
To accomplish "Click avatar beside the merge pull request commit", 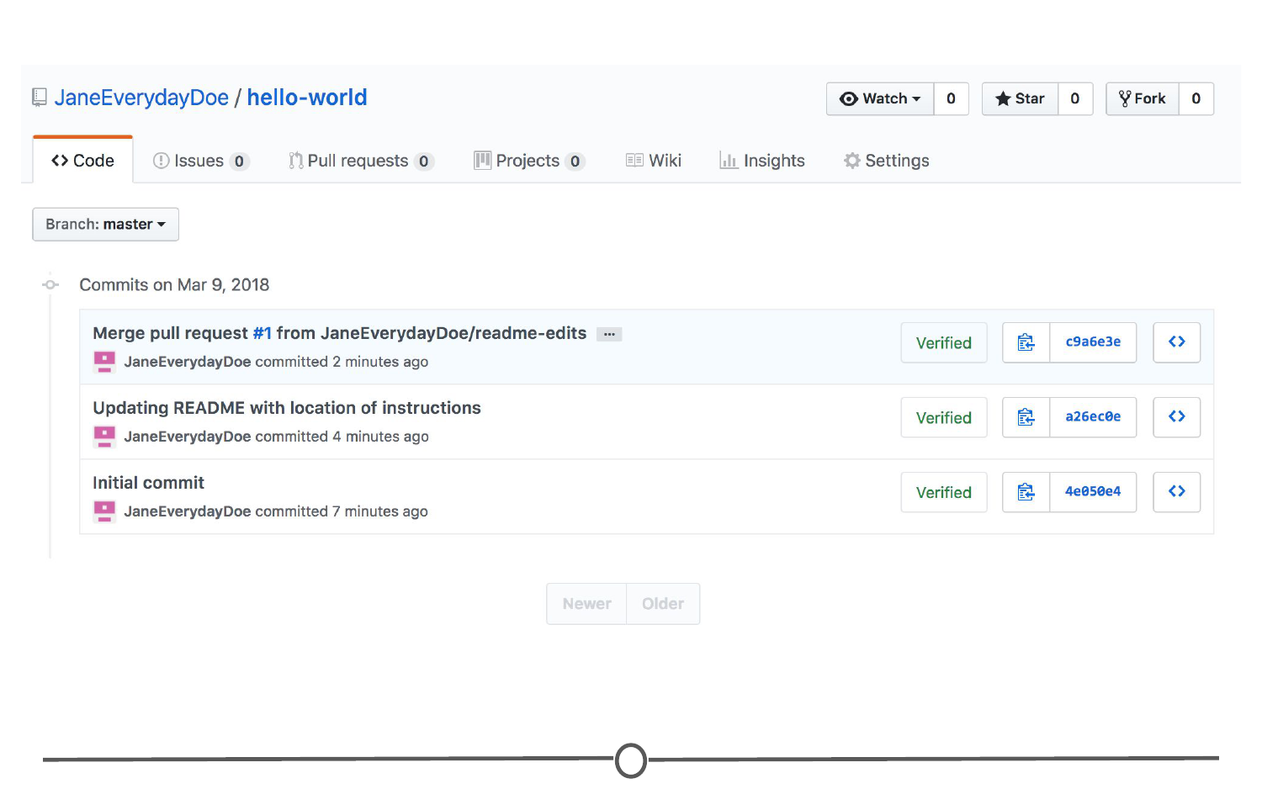I will 104,362.
